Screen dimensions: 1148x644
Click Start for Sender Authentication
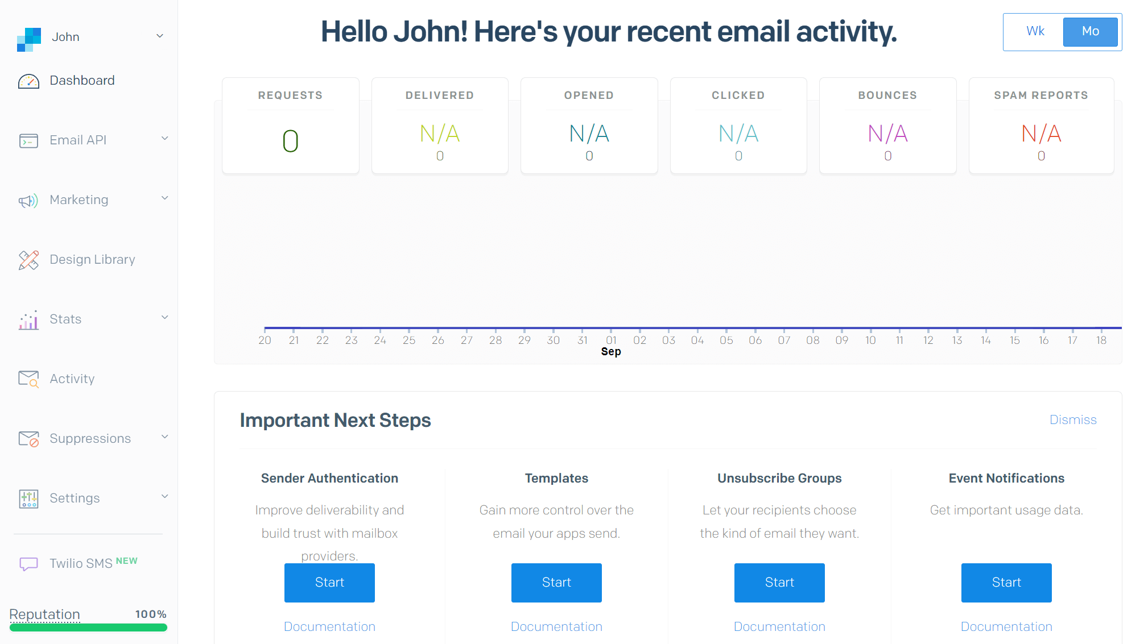click(329, 581)
